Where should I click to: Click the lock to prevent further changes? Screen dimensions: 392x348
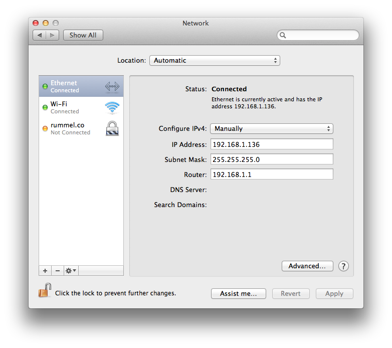45,290
